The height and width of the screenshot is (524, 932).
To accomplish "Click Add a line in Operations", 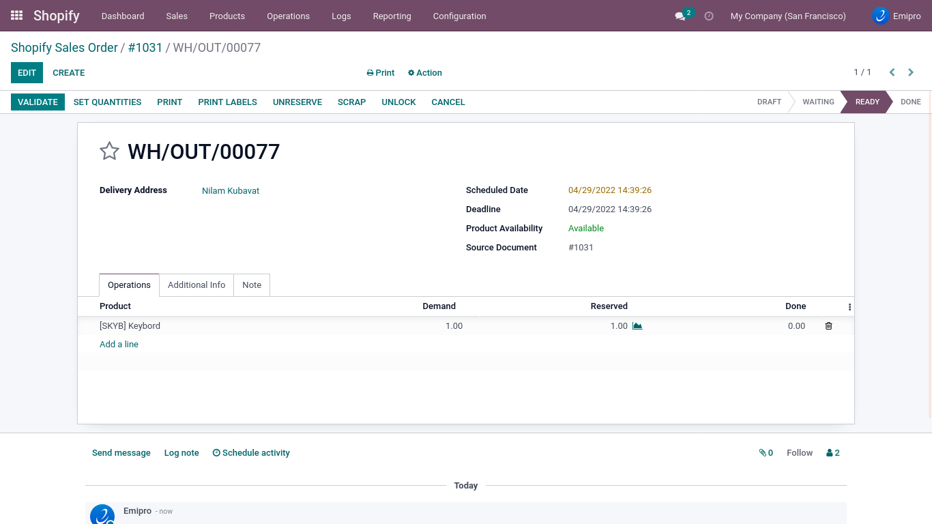I will (x=119, y=345).
